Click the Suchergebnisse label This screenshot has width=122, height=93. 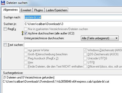point(13,73)
